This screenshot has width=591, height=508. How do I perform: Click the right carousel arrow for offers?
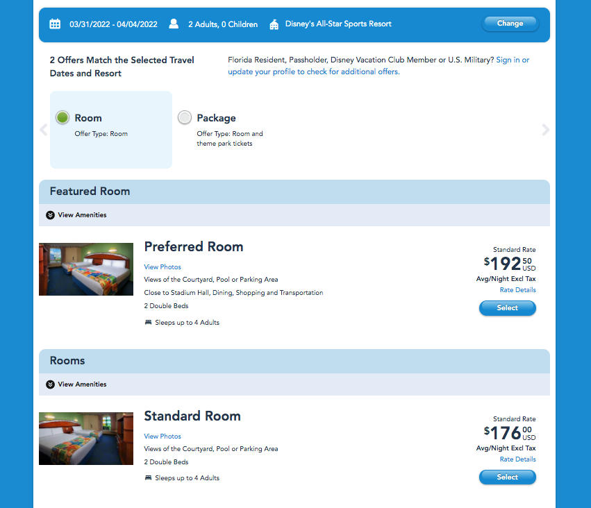[545, 130]
